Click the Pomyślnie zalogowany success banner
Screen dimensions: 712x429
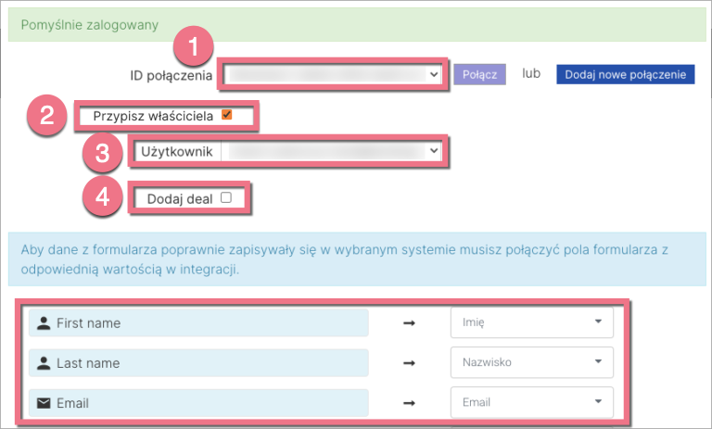[x=356, y=23]
